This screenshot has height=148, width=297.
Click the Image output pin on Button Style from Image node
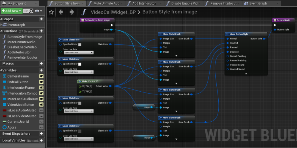(x=111, y=29)
